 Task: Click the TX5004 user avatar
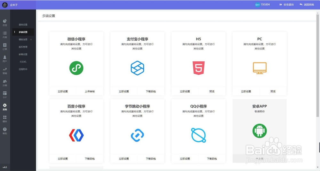point(257,4)
